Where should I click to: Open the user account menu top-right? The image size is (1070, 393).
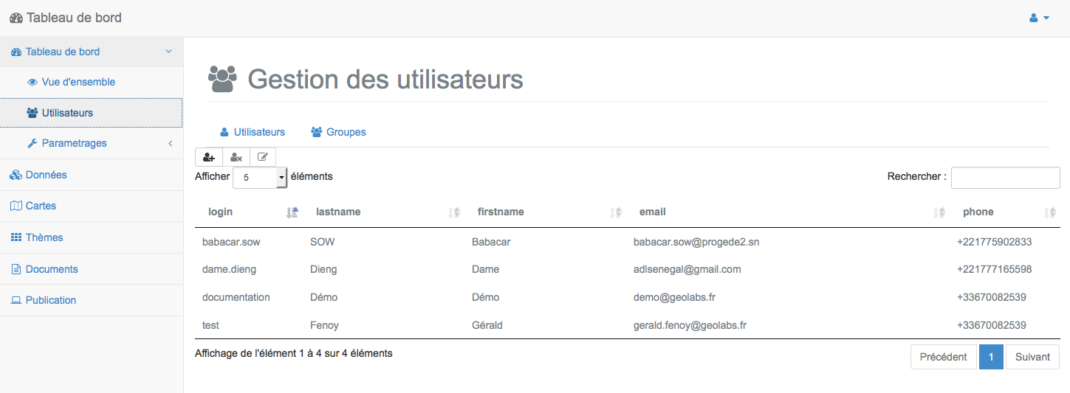click(1040, 18)
